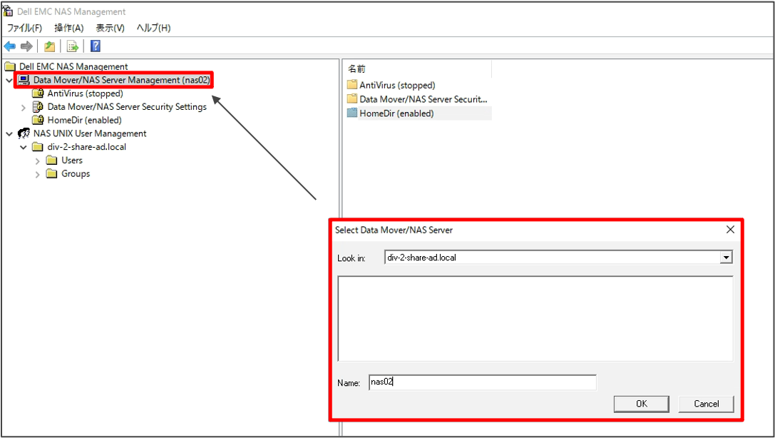Select the Data Mover/NAS Server Management computer icon
This screenshot has height=438, width=775.
pos(24,80)
